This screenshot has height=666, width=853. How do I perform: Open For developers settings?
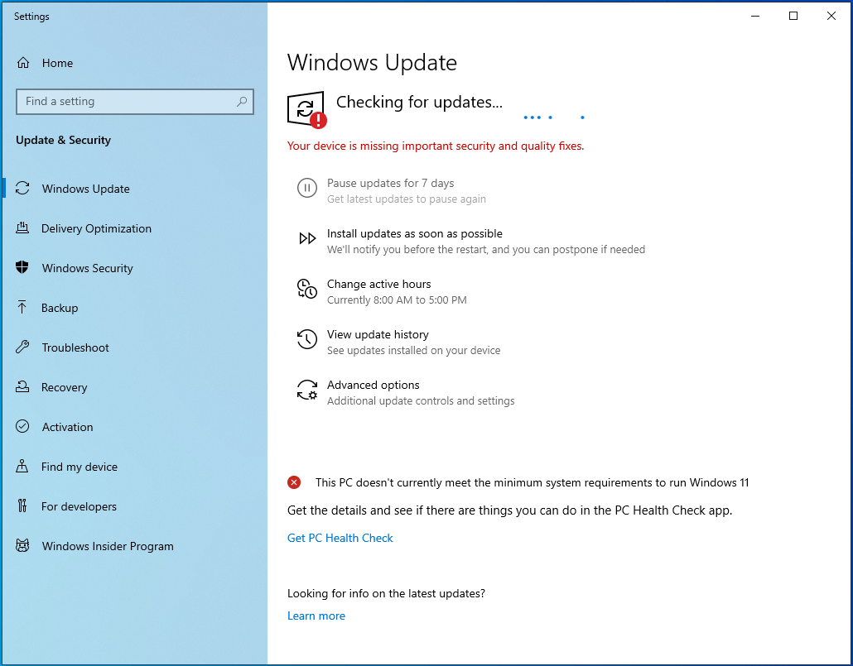[134, 506]
